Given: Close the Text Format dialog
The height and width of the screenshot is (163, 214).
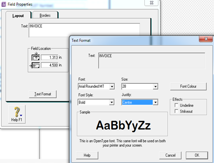Looking at the screenshot, I should pos(206,39).
